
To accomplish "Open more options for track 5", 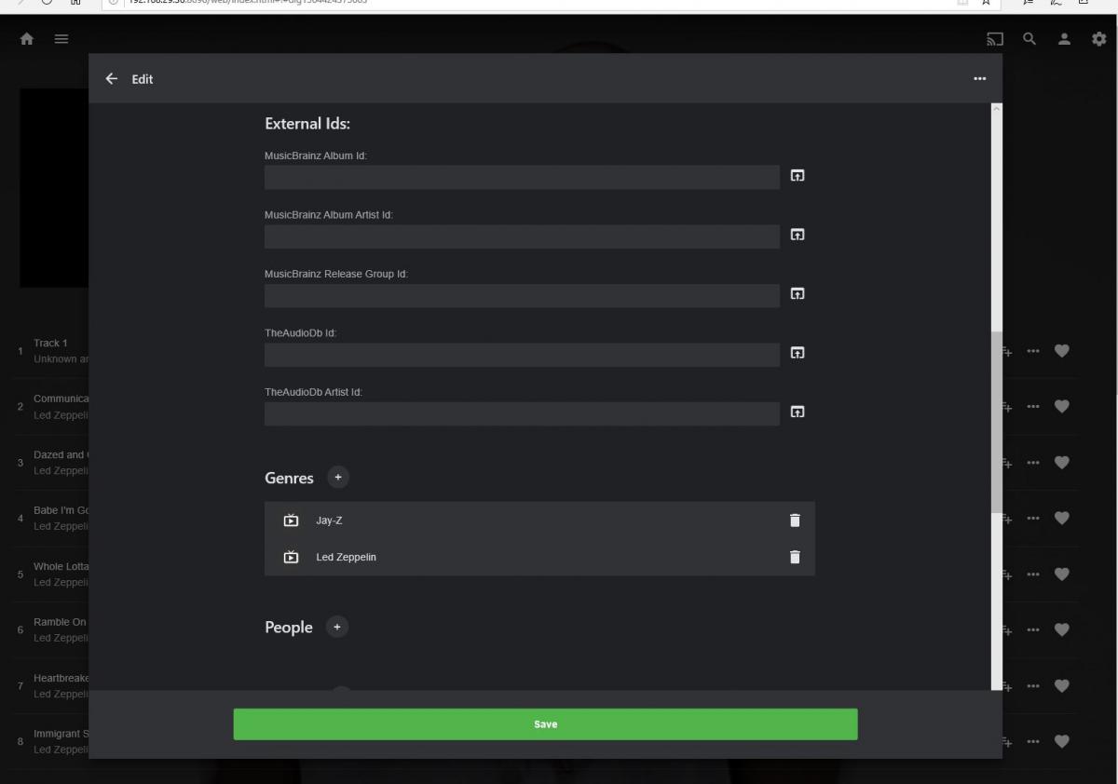I will 1033,574.
